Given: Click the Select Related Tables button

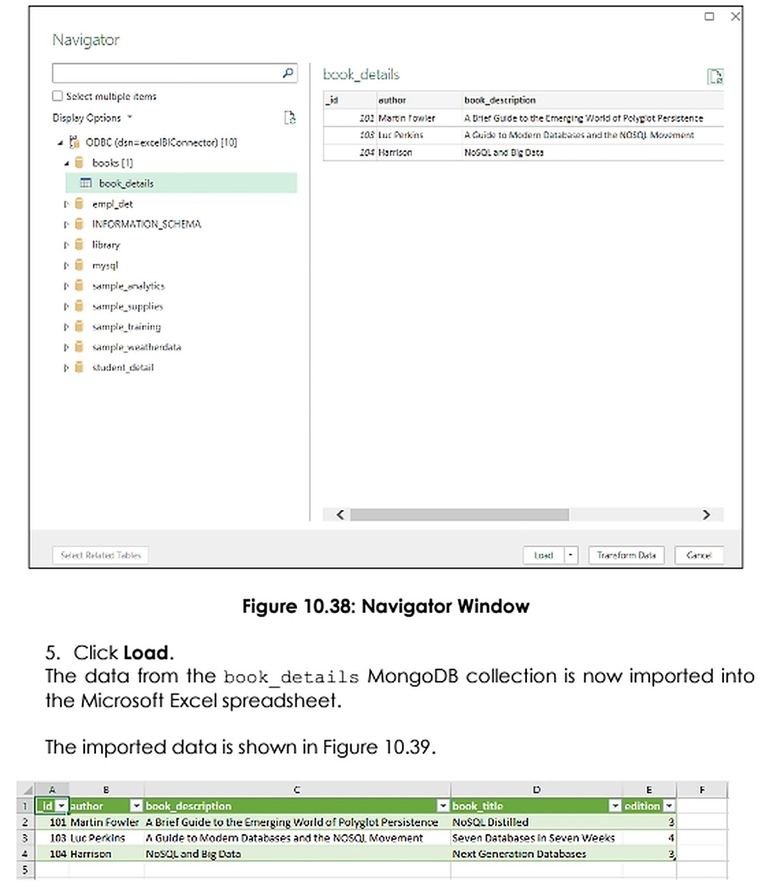Looking at the screenshot, I should [x=100, y=555].
